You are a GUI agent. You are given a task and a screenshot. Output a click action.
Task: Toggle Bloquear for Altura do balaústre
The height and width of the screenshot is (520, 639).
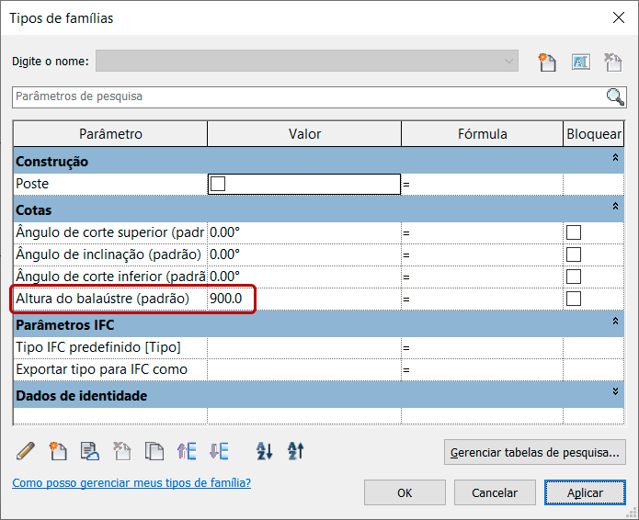coord(574,299)
